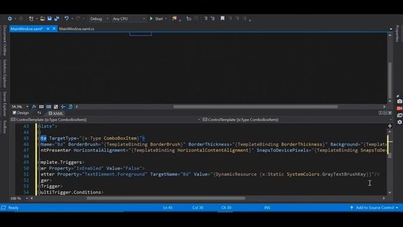The width and height of the screenshot is (403, 227).
Task: Click the Ln 45 status indicator
Action: click(x=168, y=207)
